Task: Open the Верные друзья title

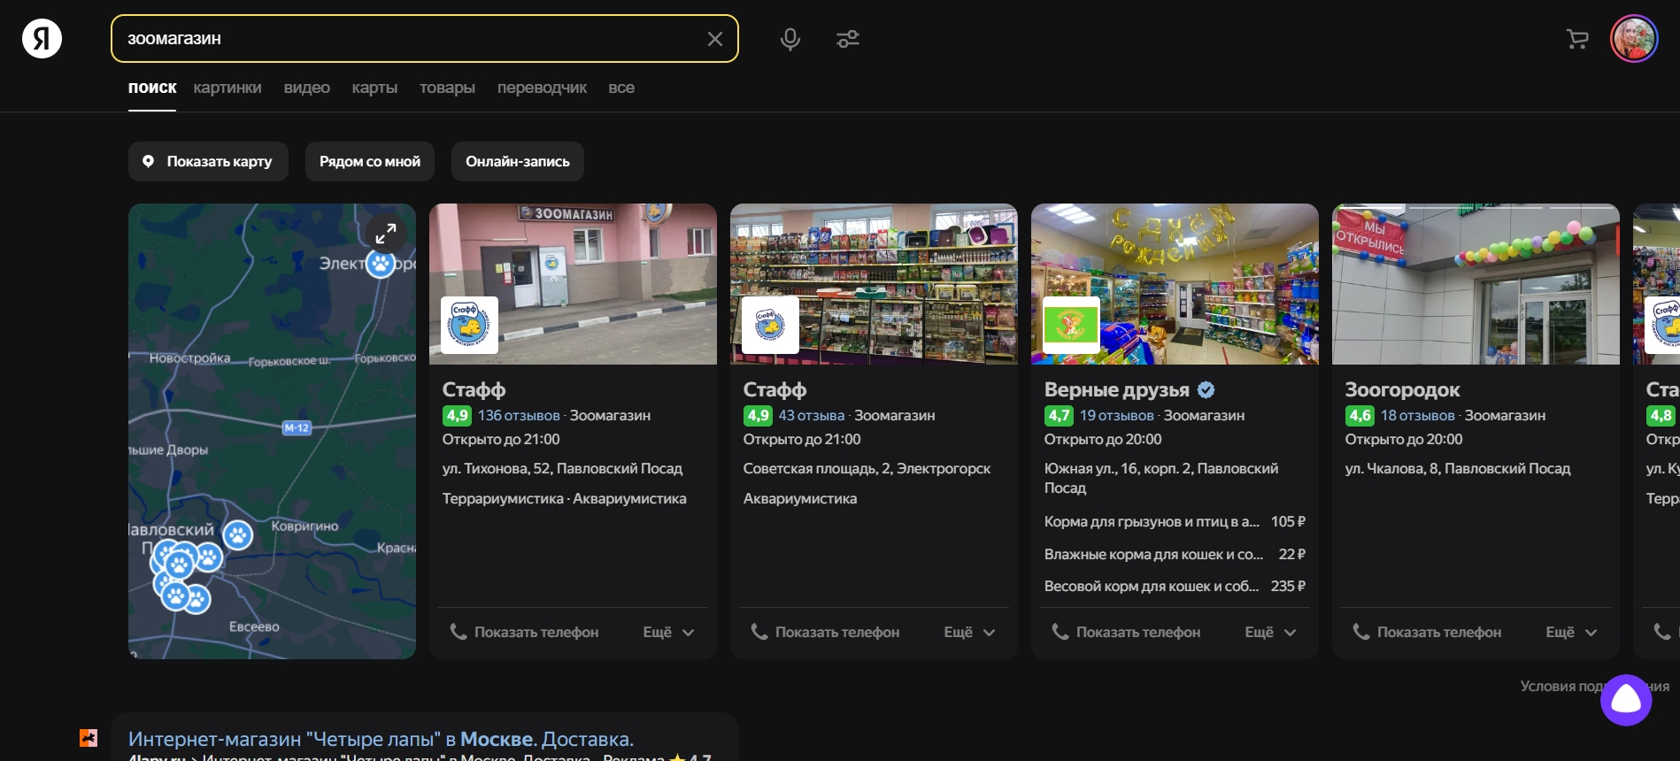Action: pos(1117,389)
